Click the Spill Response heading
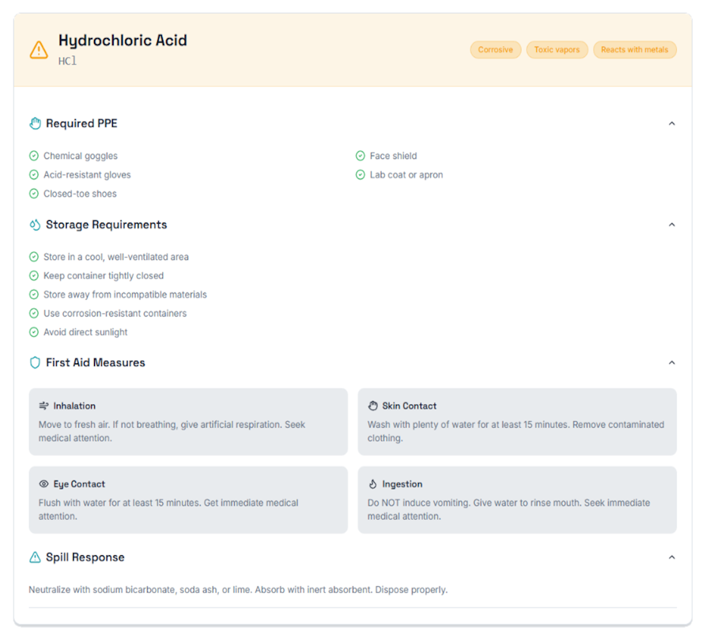 point(85,557)
